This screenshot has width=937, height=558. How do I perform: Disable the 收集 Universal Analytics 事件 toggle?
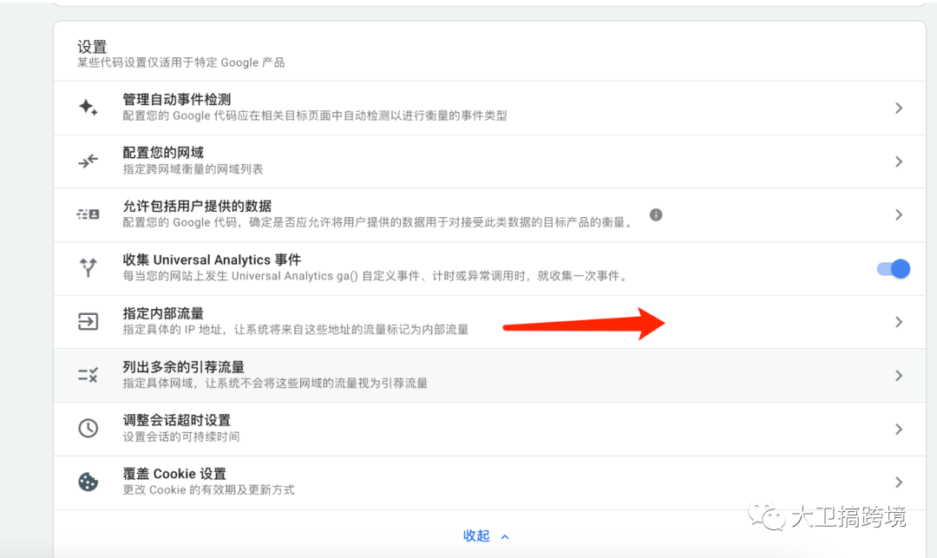point(892,270)
